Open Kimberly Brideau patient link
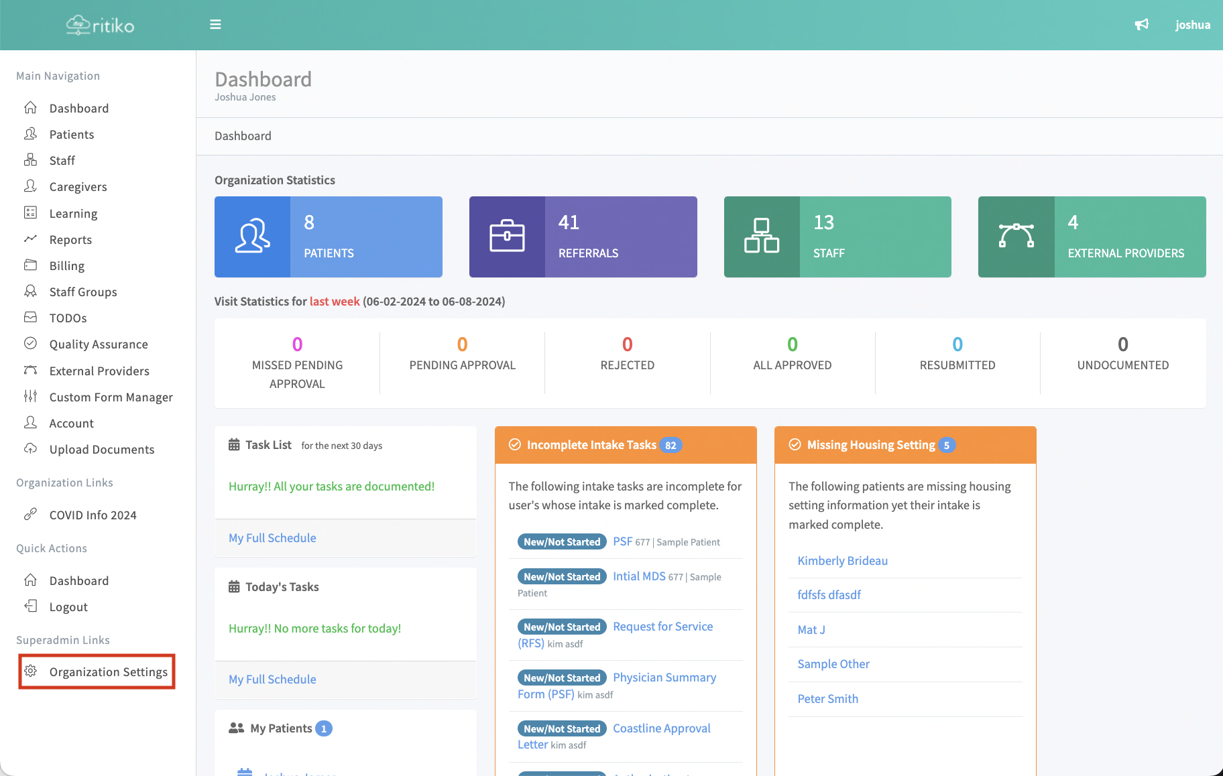This screenshot has width=1223, height=776. pyautogui.click(x=842, y=561)
